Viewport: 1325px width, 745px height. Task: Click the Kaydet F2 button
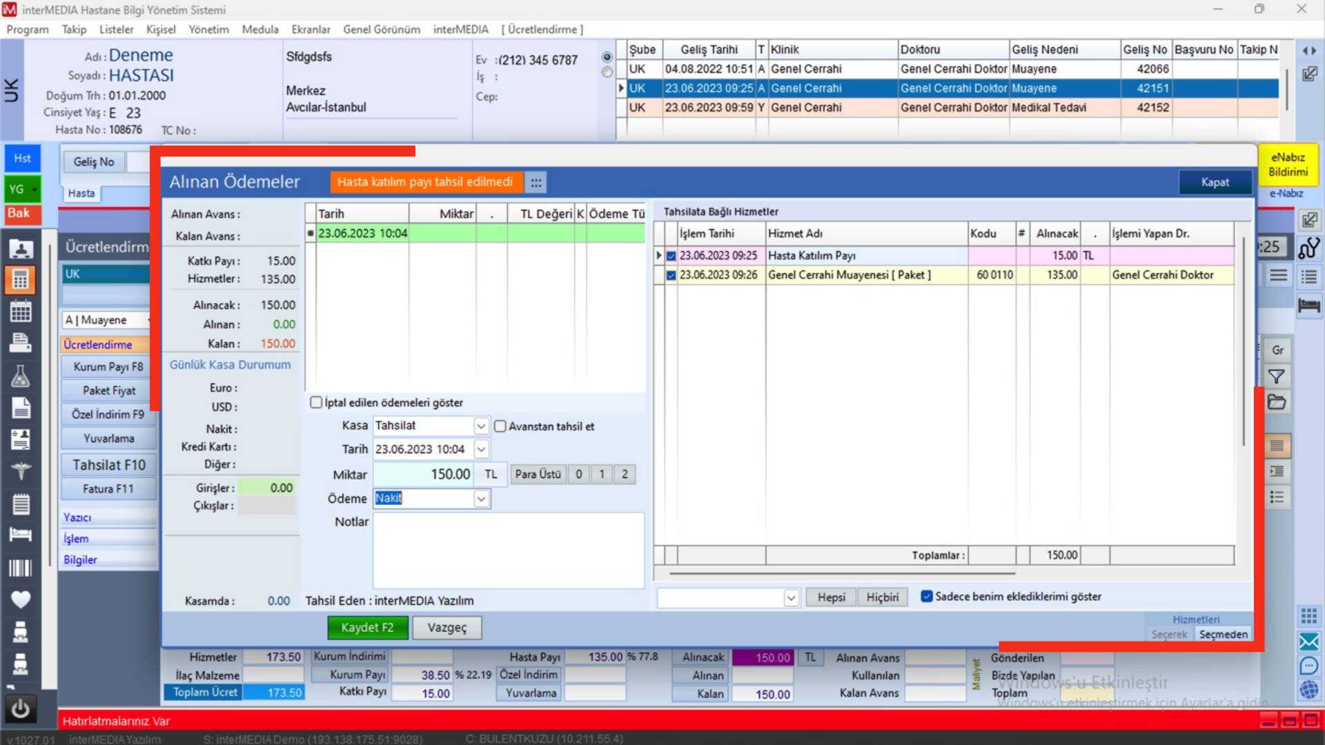click(x=367, y=627)
